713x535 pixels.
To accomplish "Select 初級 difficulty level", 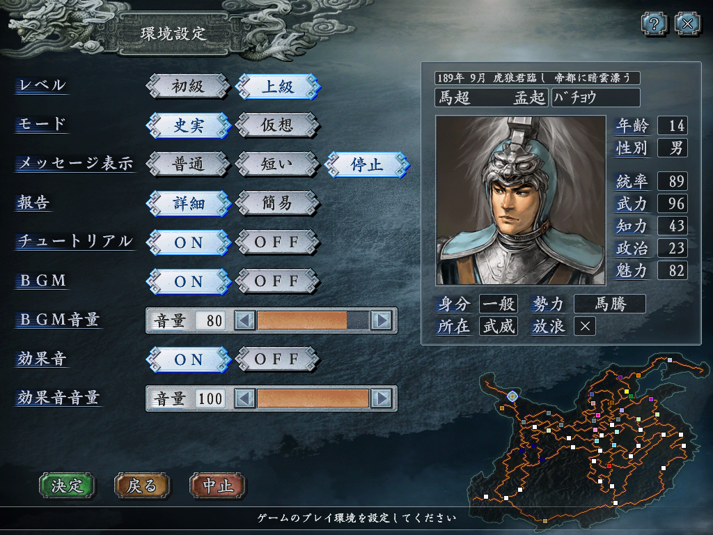I will tap(188, 86).
